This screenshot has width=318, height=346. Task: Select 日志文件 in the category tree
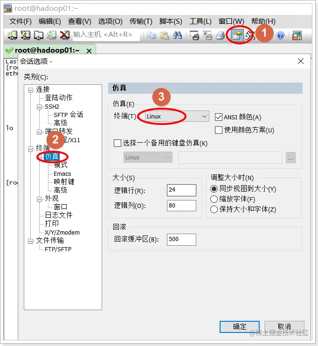(58, 215)
